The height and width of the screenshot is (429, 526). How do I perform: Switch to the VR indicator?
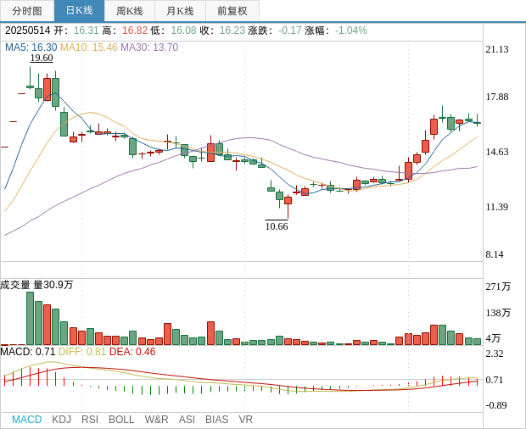(x=245, y=420)
